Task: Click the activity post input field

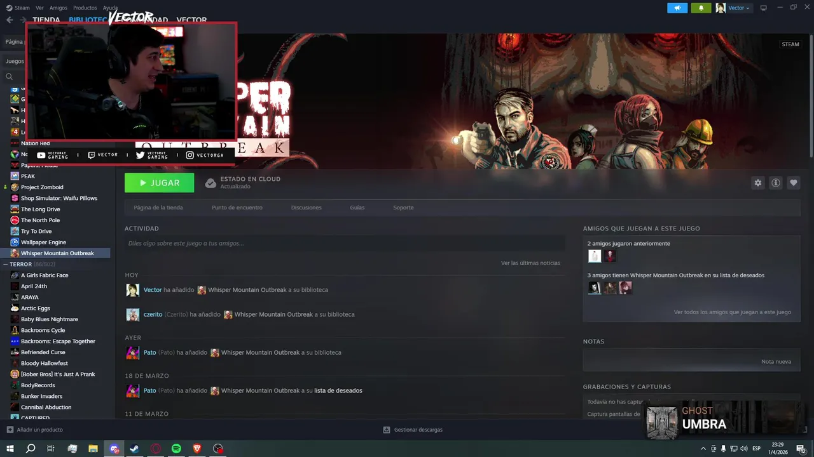Action: pyautogui.click(x=345, y=243)
